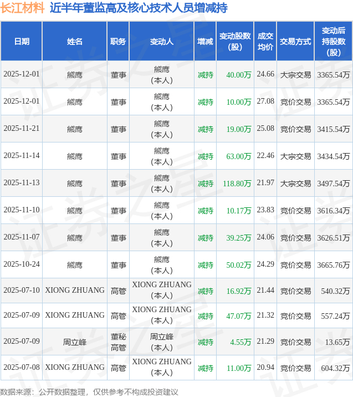The image size is (353, 397).
Task: Click the 2025-07-10 date cell
Action: point(22,290)
